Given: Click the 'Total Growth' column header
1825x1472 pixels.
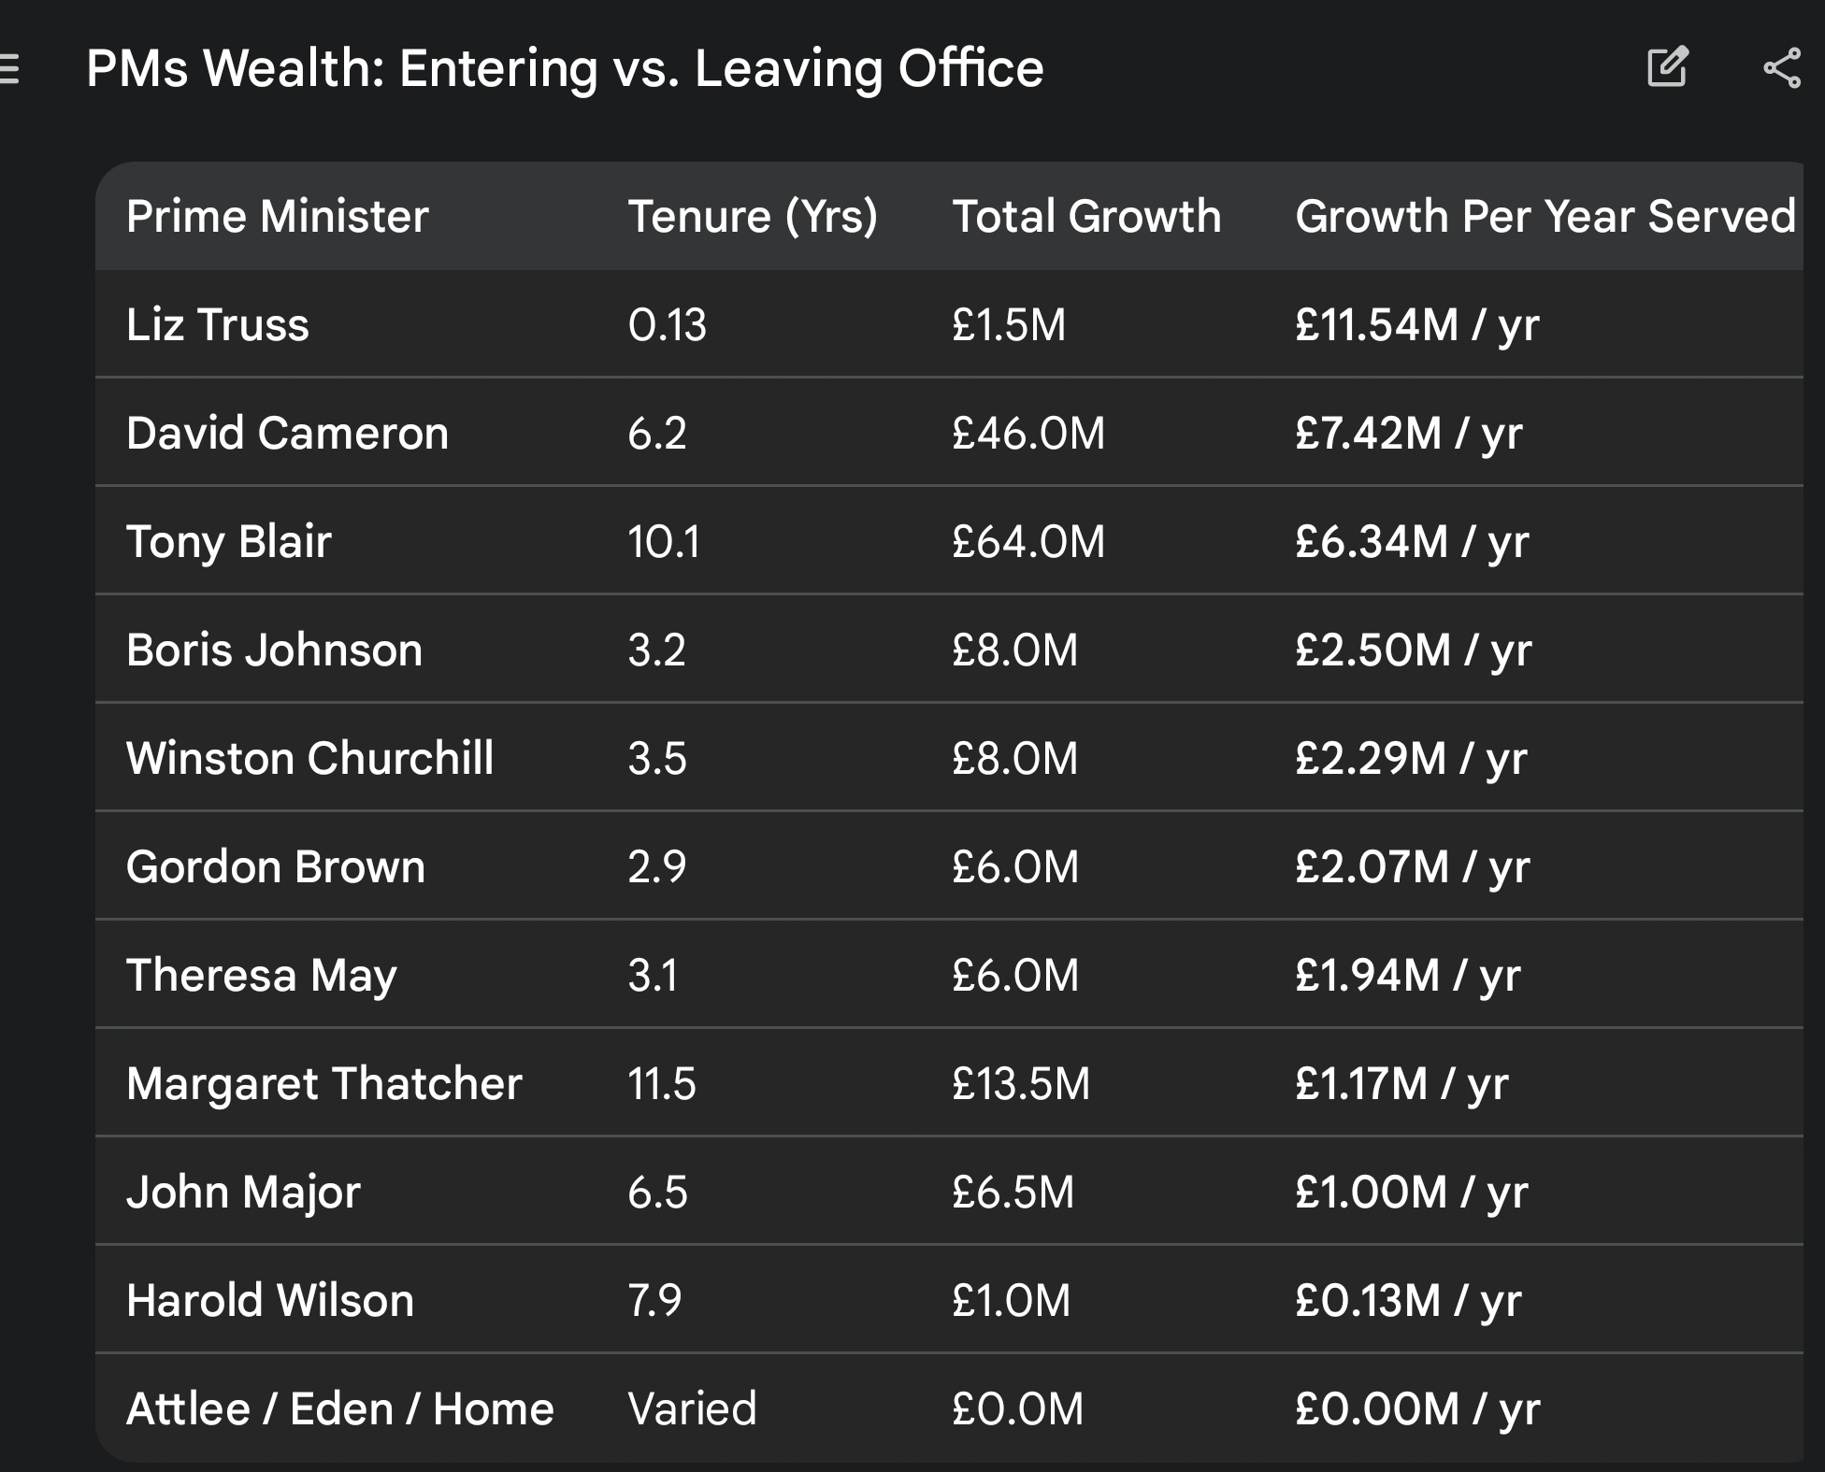Looking at the screenshot, I should pyautogui.click(x=1086, y=217).
